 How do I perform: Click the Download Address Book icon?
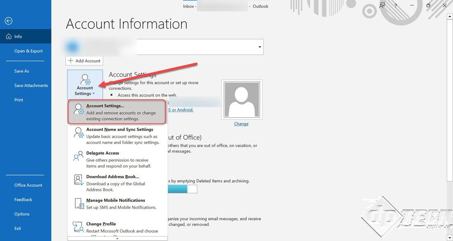coord(79,180)
